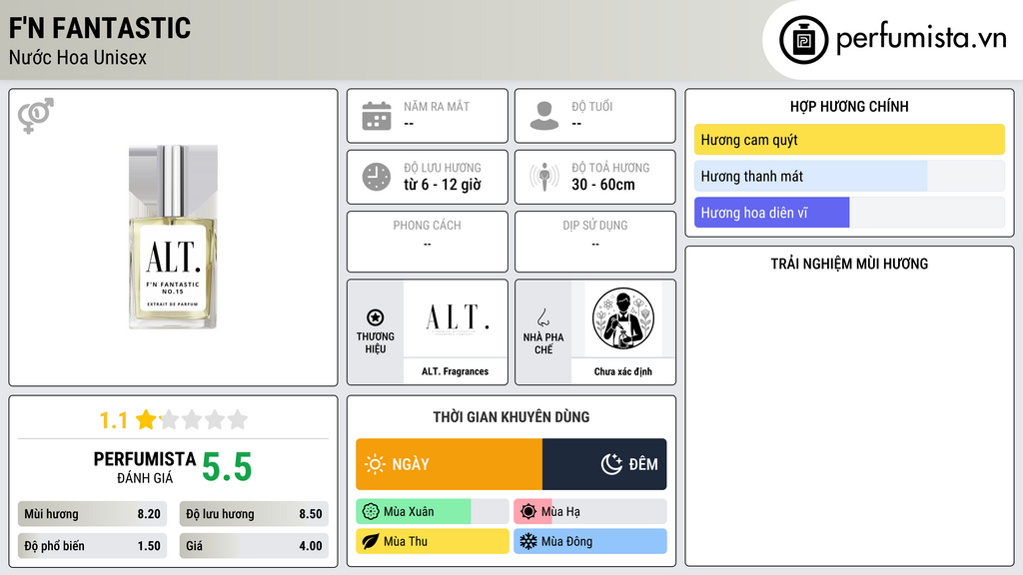
Task: Click the Mùa Đông season bar
Action: pyautogui.click(x=589, y=541)
